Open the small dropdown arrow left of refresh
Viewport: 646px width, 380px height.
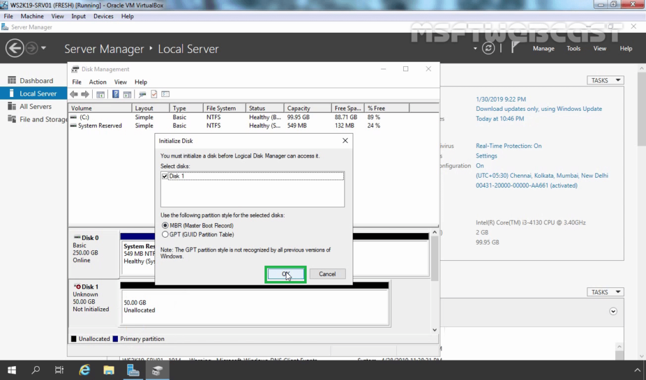475,48
